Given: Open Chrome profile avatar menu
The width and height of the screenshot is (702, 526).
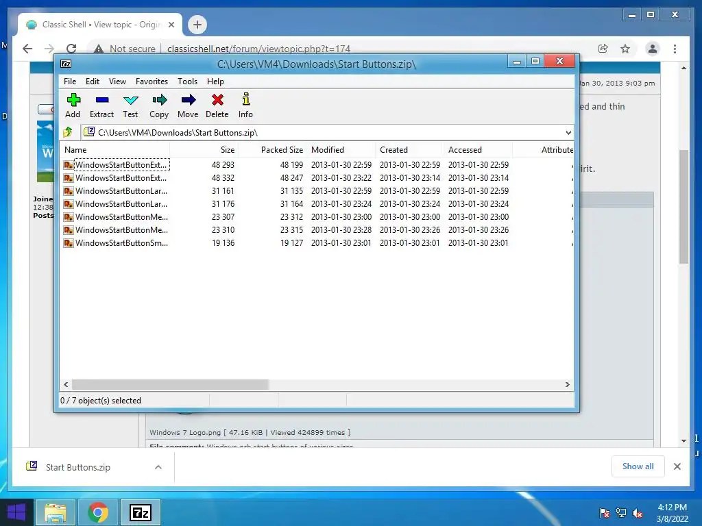Looking at the screenshot, I should [x=653, y=49].
